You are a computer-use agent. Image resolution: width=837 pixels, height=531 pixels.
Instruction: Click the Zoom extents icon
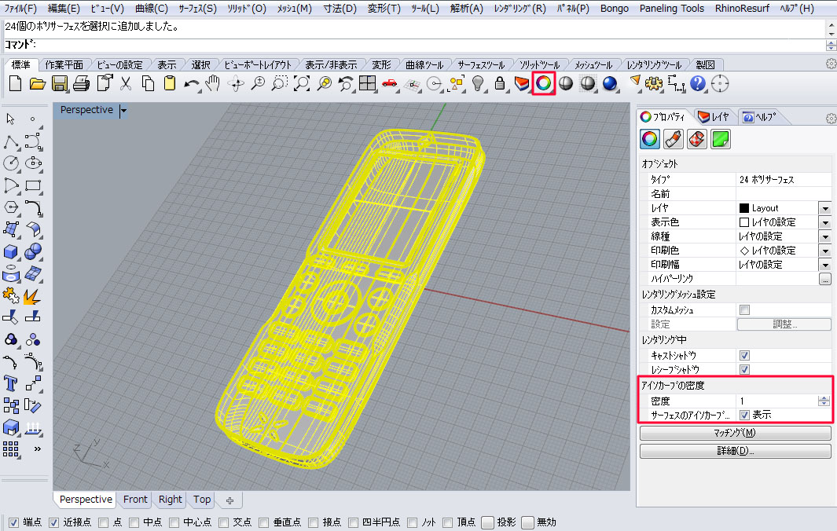[x=302, y=84]
